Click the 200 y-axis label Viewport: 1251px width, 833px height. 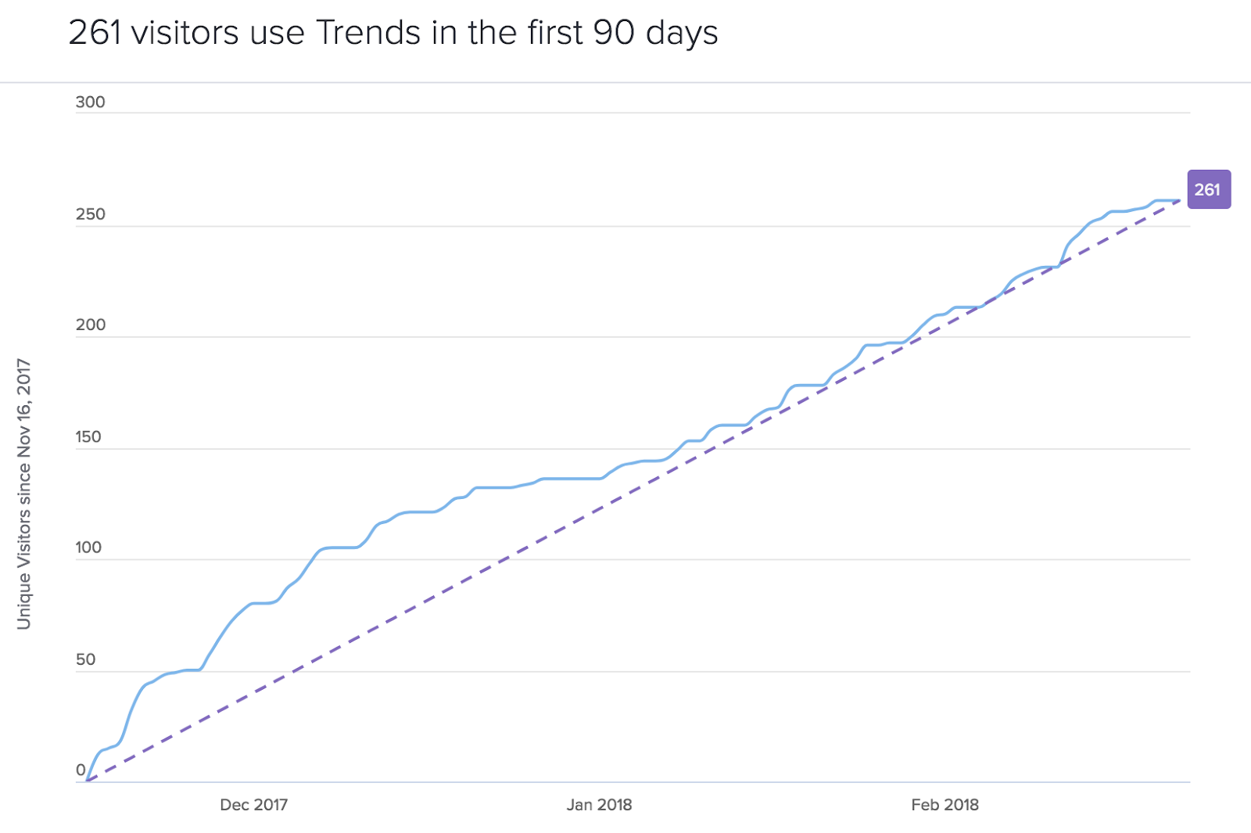click(x=90, y=325)
